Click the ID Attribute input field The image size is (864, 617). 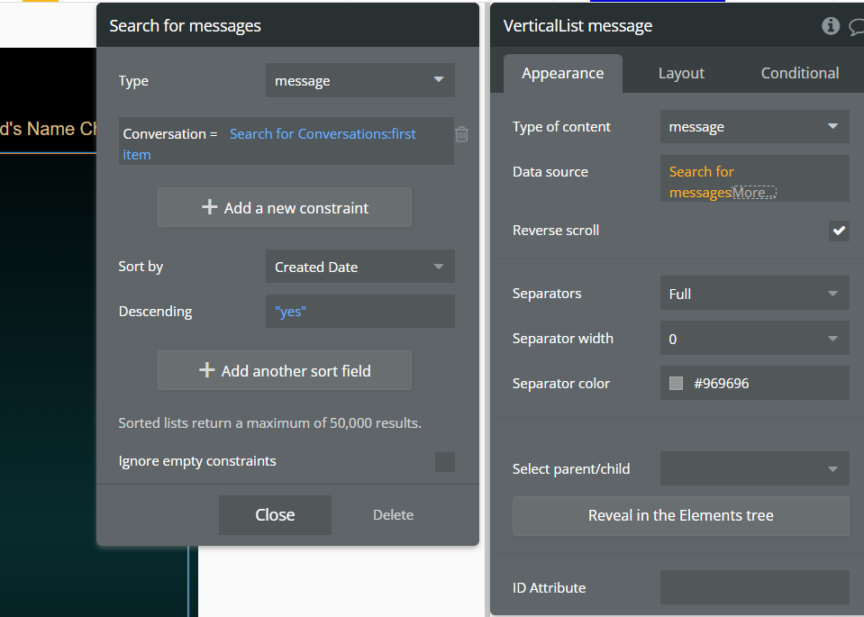point(754,587)
